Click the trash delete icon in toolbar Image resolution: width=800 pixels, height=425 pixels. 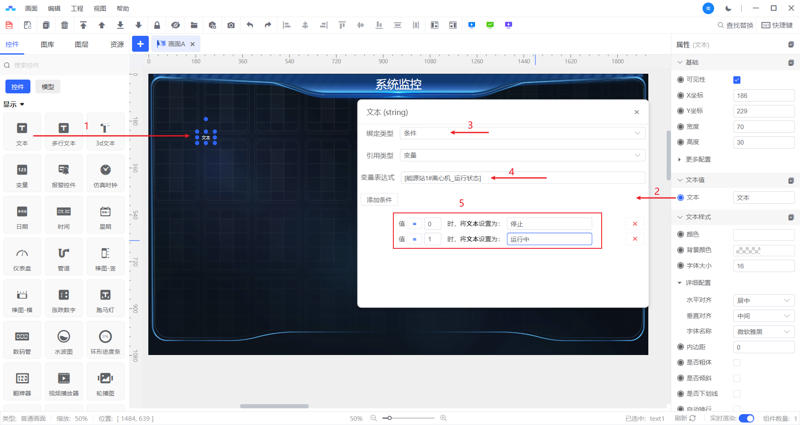pos(65,25)
